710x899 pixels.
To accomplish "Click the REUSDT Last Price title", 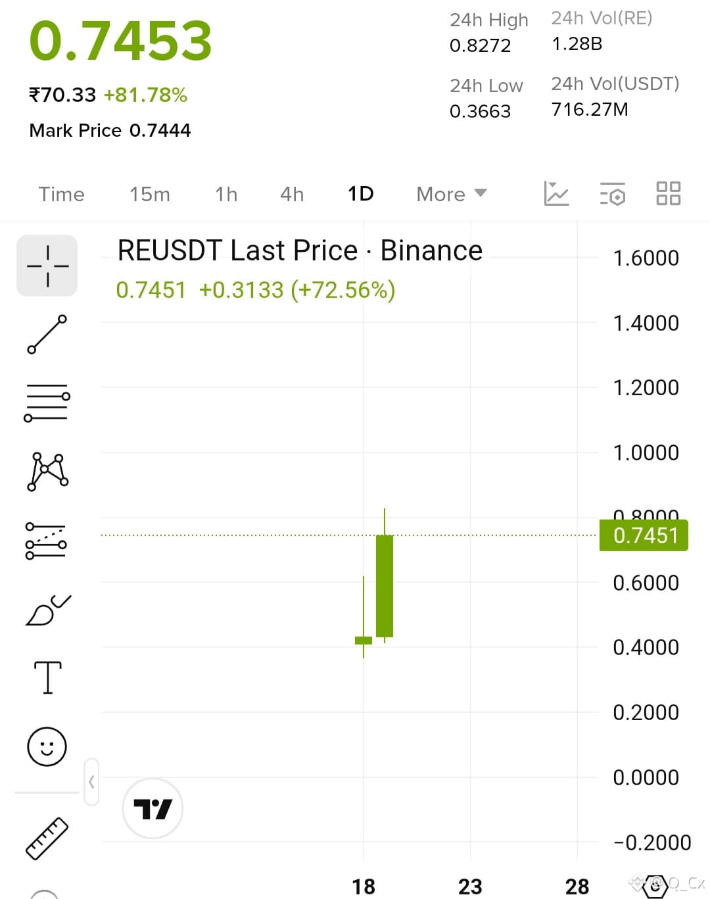I will 300,251.
